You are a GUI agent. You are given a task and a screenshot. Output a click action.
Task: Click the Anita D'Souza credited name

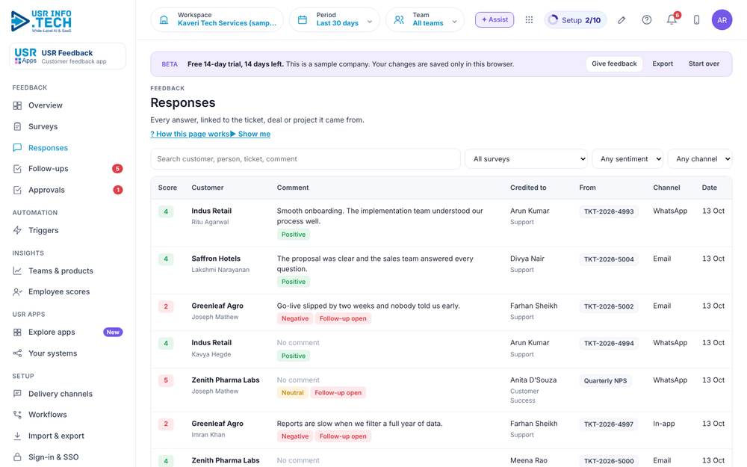pyautogui.click(x=533, y=380)
